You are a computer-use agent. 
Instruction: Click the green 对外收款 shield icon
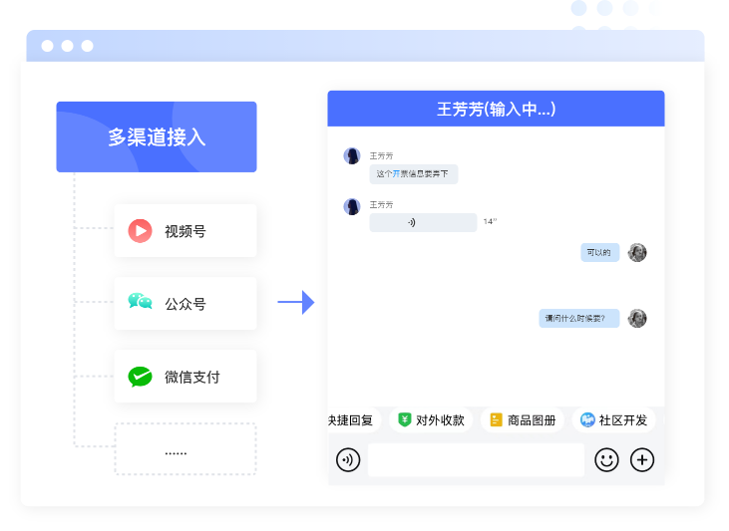(405, 419)
